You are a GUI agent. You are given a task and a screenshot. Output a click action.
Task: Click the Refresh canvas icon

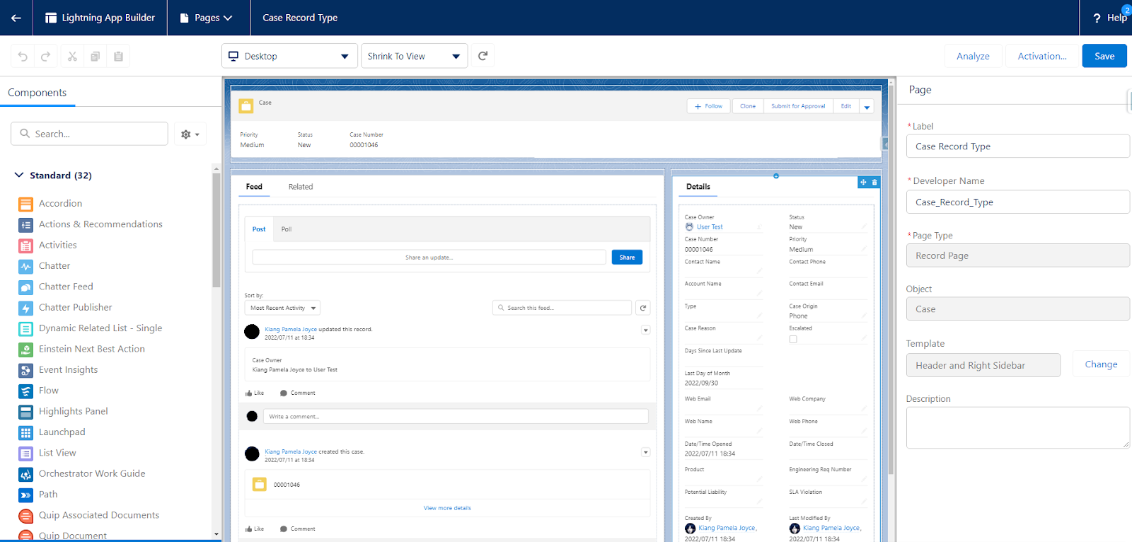pos(483,56)
